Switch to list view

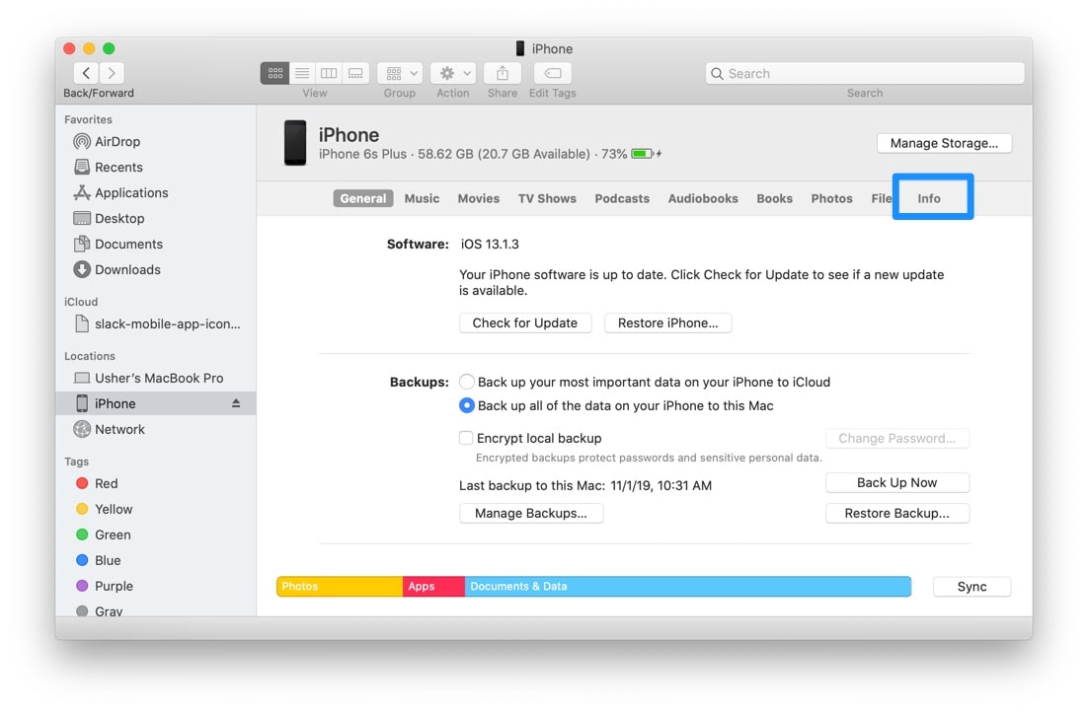coord(302,73)
